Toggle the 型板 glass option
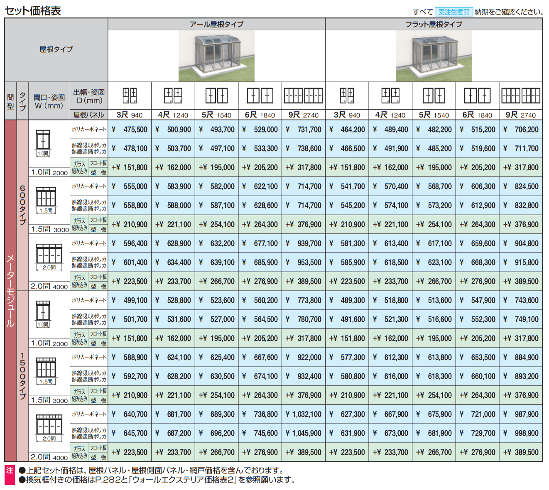549x490 pixels. (98, 171)
